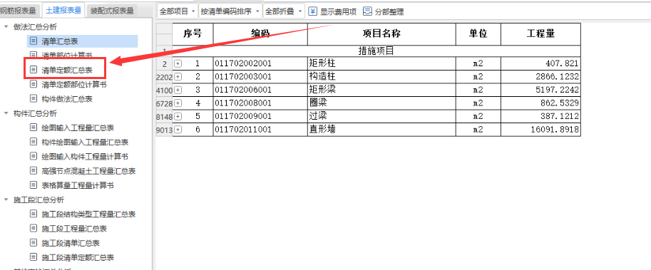Click the list icon of 分部整理
Viewport: 651px width, 270px height.
[367, 11]
